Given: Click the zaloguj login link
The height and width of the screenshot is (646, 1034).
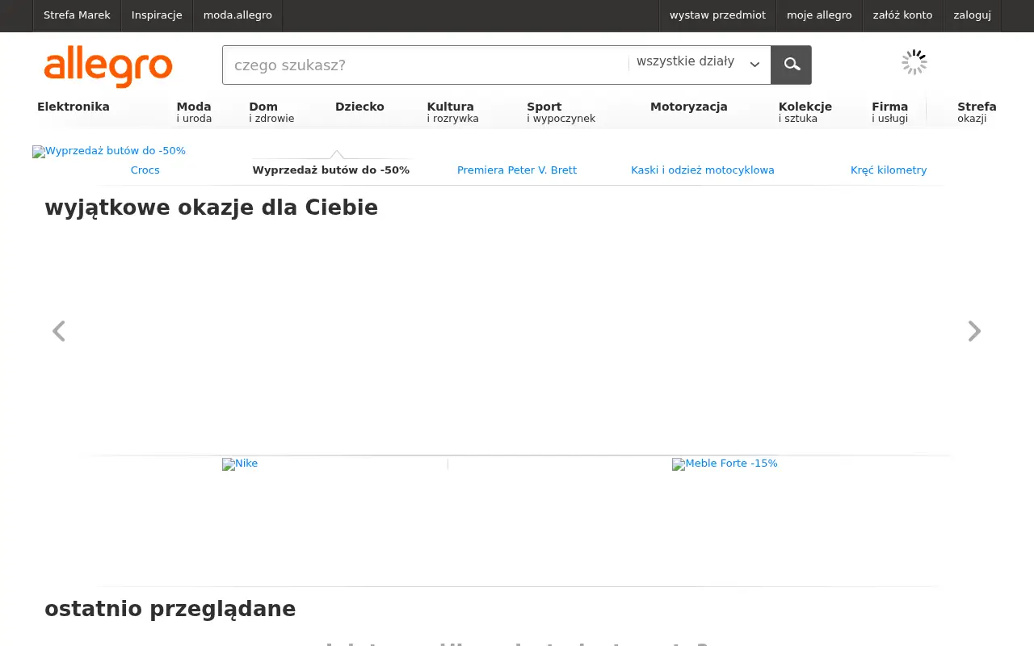Looking at the screenshot, I should point(972,15).
